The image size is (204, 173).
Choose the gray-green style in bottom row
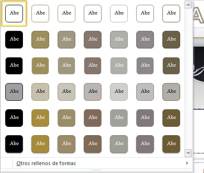click(x=119, y=144)
